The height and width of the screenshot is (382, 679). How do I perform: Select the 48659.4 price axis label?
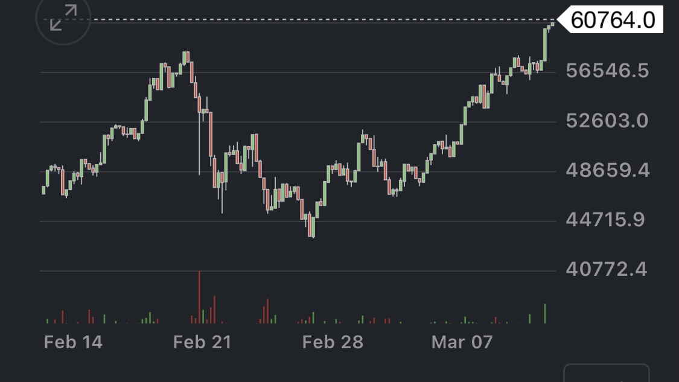click(x=607, y=171)
